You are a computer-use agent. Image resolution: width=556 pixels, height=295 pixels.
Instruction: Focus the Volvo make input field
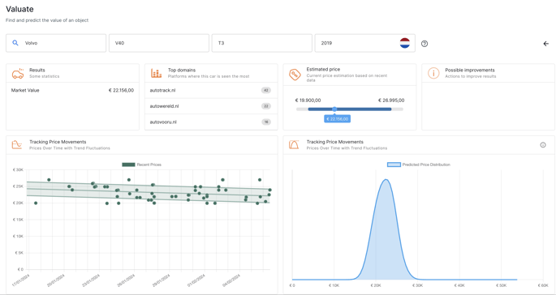click(56, 43)
